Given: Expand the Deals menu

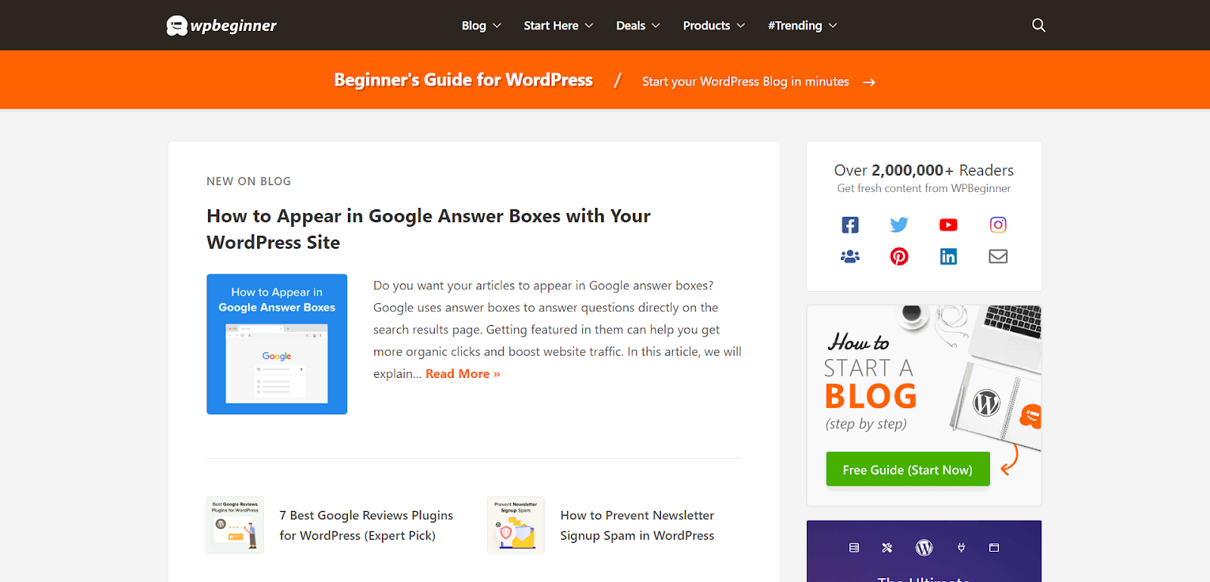Looking at the screenshot, I should click(638, 26).
